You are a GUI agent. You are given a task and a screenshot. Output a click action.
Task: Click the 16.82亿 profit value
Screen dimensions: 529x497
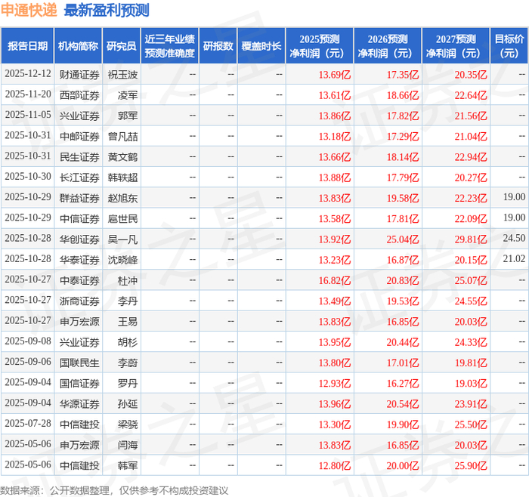coord(334,280)
